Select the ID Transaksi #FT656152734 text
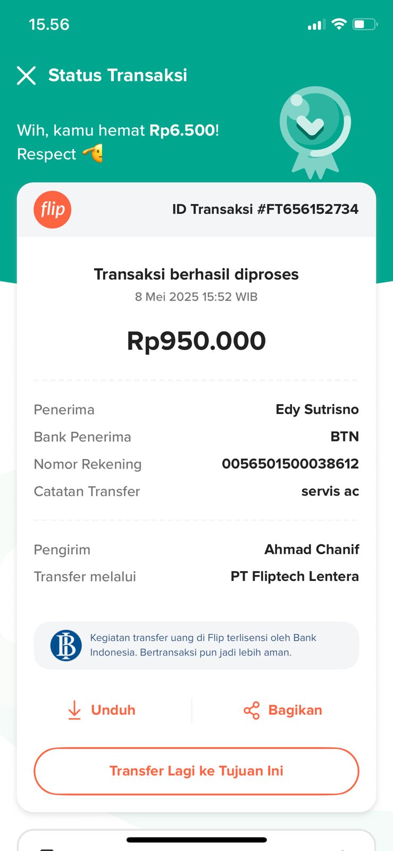The width and height of the screenshot is (393, 851). coord(265,209)
